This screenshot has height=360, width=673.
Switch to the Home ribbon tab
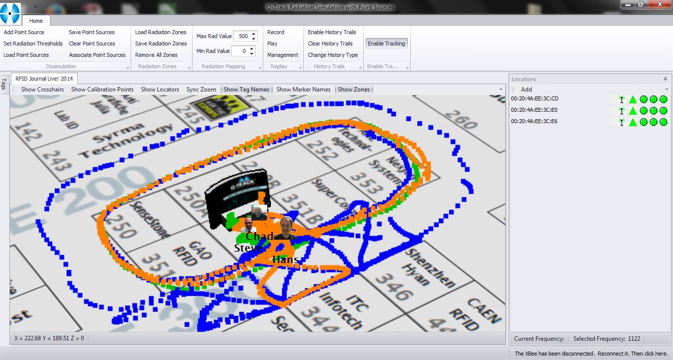pyautogui.click(x=36, y=21)
